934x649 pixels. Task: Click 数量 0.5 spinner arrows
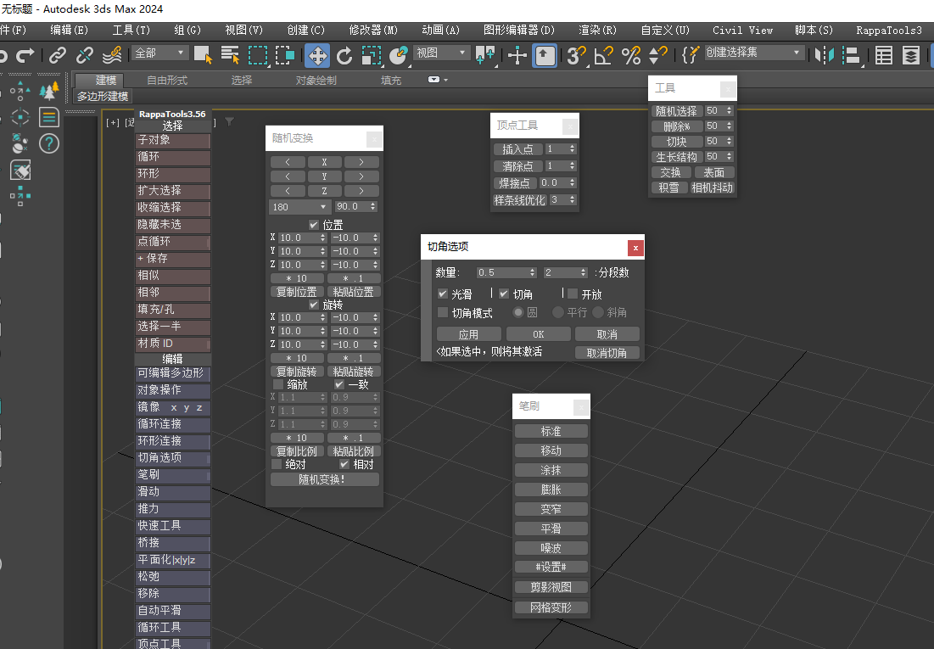click(533, 272)
